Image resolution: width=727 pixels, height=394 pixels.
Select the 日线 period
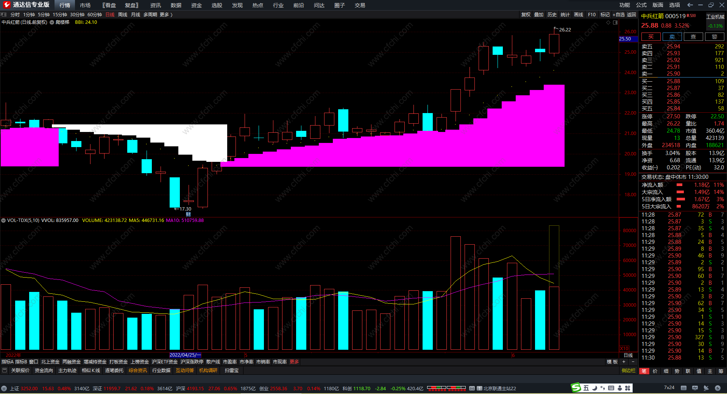110,15
